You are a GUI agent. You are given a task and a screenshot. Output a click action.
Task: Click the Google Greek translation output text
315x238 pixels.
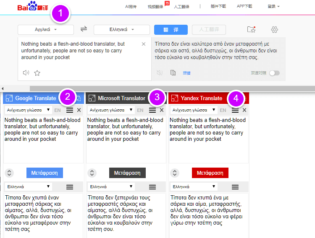[38, 213]
